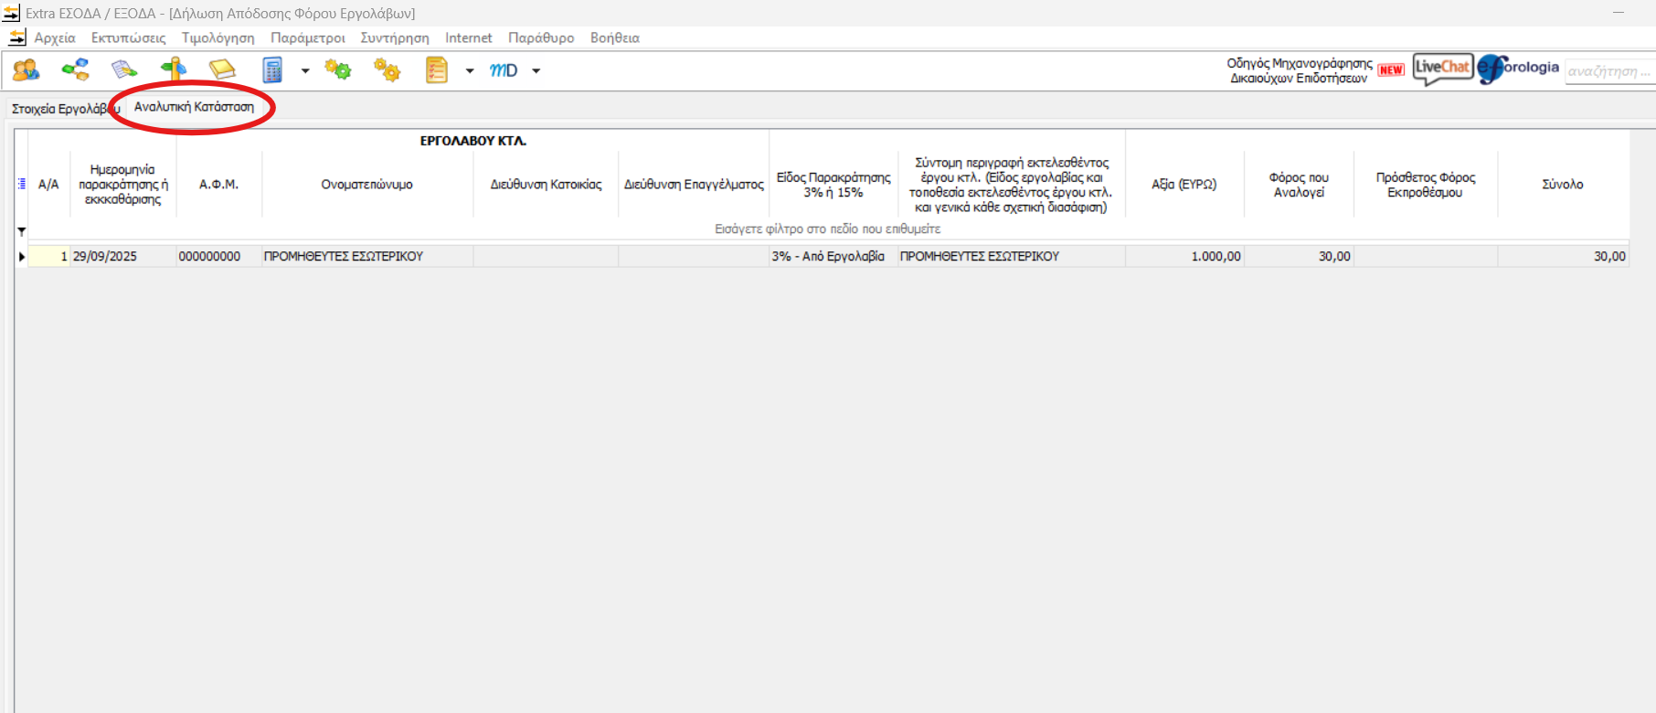Click the yellow checklist document icon
Viewport: 1656px width, 713px height.
click(437, 70)
